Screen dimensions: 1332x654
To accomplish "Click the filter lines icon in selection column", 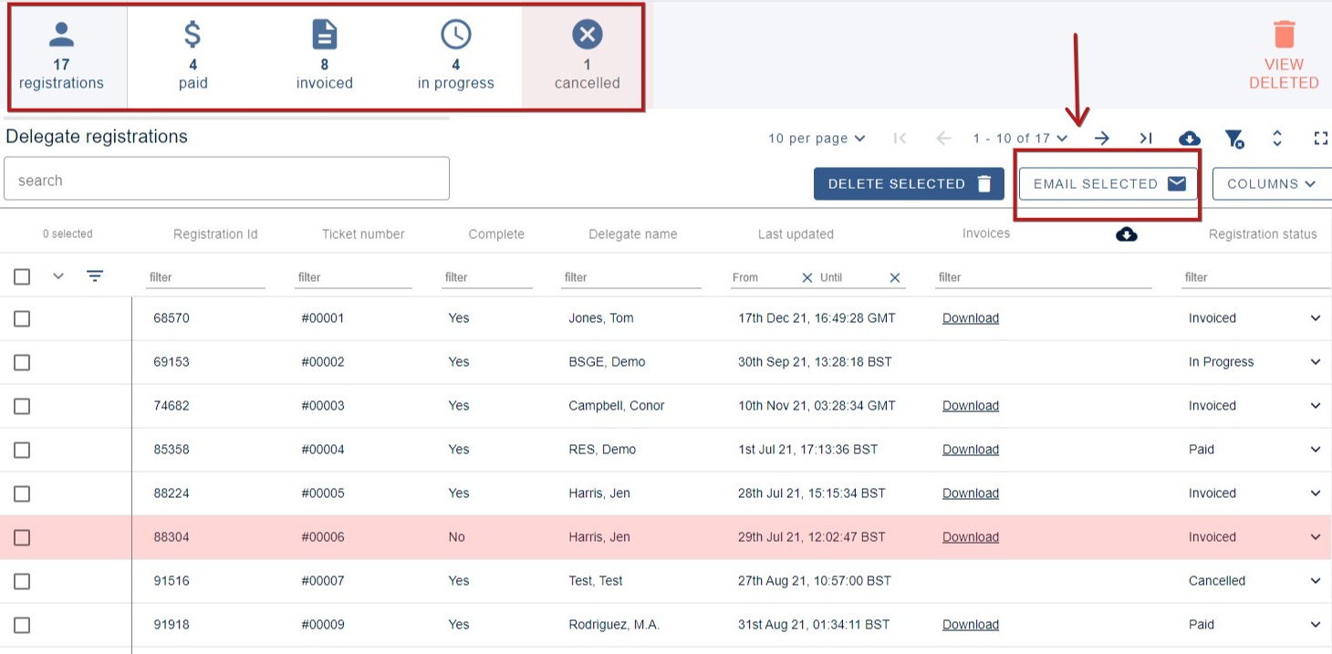I will click(x=95, y=276).
